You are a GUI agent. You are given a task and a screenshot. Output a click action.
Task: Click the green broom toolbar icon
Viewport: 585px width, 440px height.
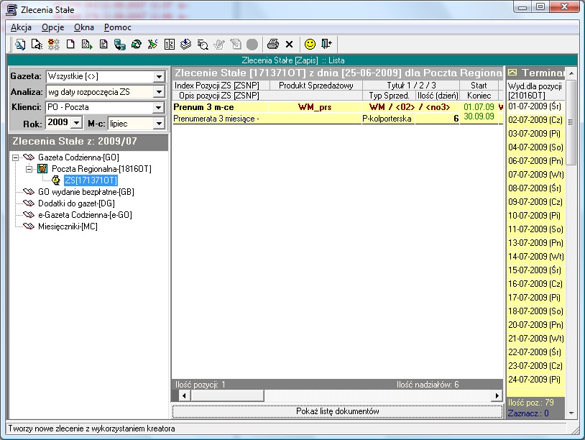click(152, 45)
